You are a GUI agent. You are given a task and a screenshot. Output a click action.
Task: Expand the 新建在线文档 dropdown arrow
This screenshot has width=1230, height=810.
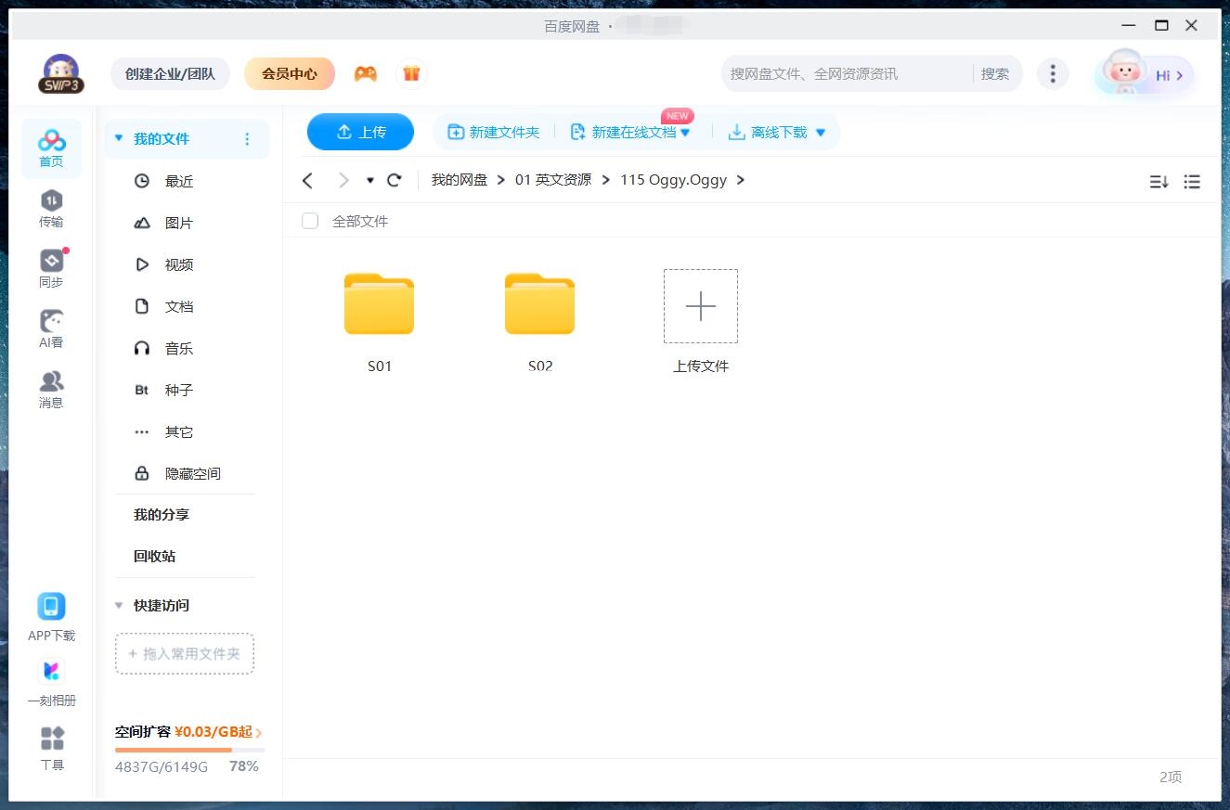685,132
